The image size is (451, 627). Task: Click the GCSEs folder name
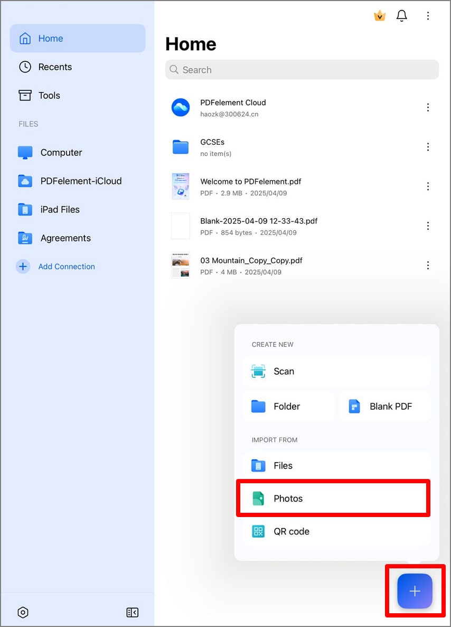212,142
